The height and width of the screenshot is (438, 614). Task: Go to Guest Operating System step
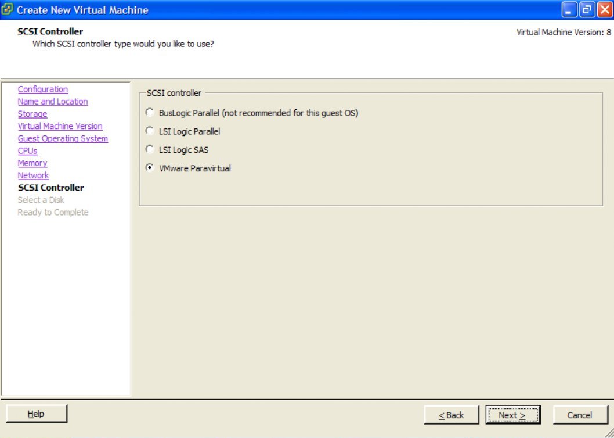pos(63,138)
